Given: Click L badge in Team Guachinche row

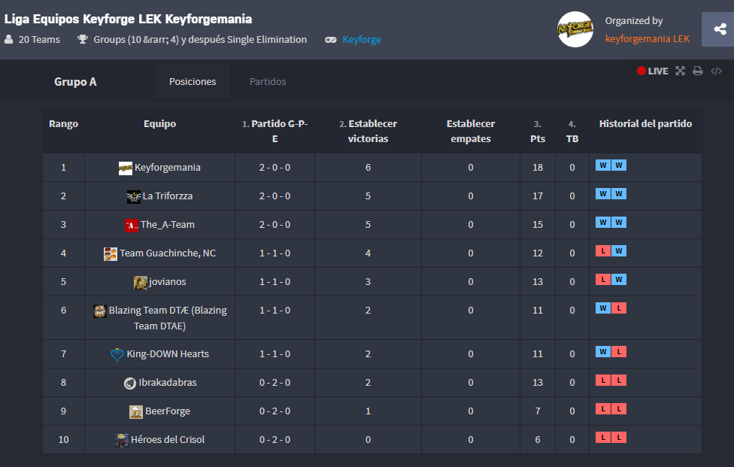Looking at the screenshot, I should click(x=603, y=251).
